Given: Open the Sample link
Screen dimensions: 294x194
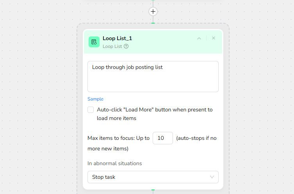Looking at the screenshot, I should 95,99.
